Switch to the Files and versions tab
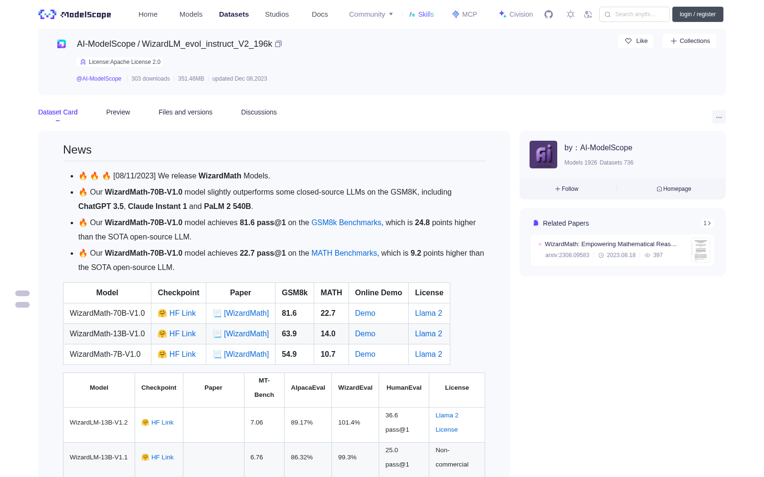764x477 pixels. point(185,112)
